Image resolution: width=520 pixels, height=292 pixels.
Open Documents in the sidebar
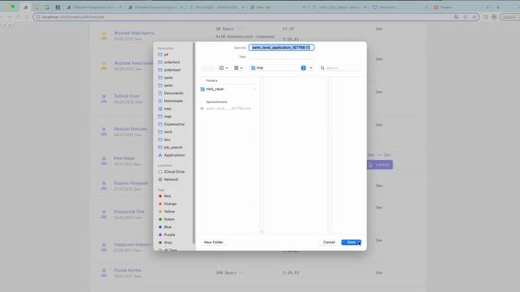coord(174,93)
